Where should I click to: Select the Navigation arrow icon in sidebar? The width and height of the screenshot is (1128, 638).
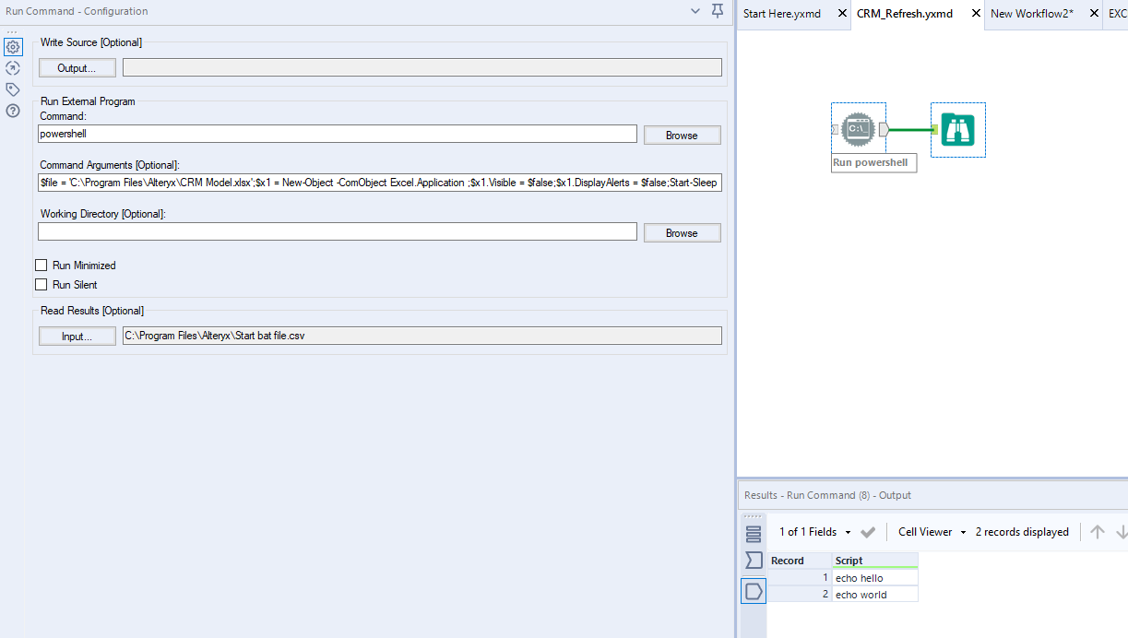pos(12,67)
